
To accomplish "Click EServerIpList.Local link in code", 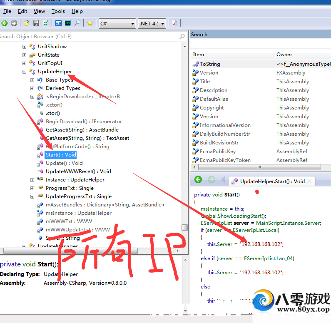I will (256, 230).
